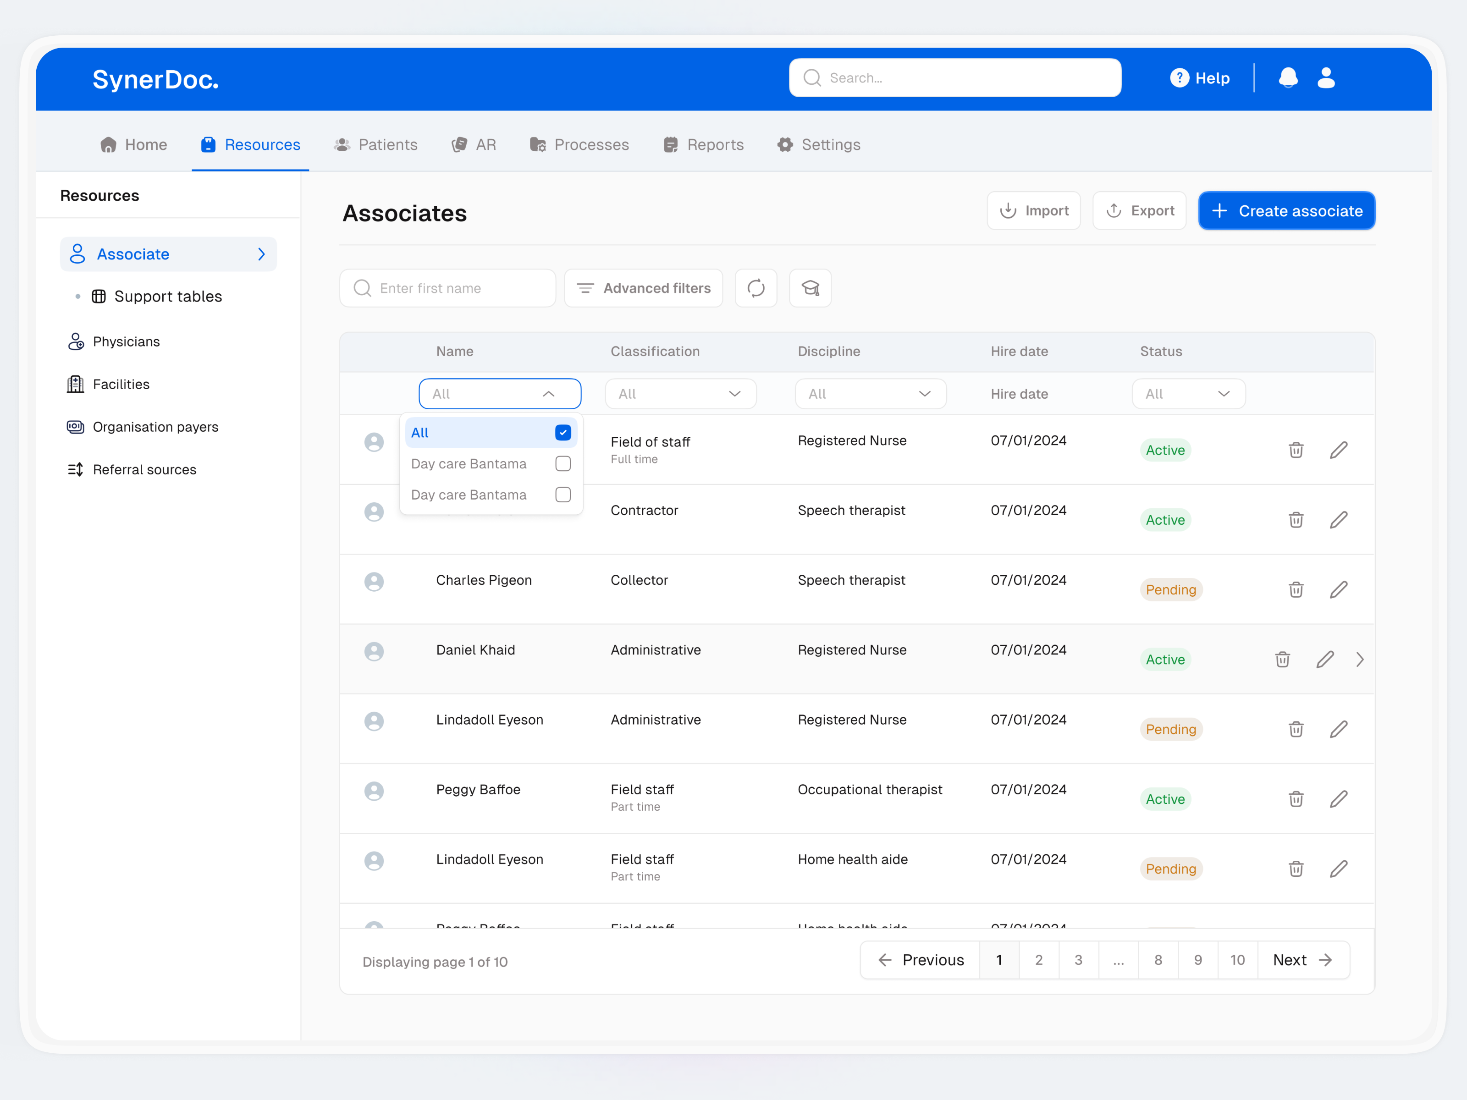Viewport: 1467px width, 1100px height.
Task: Go to the Home tab
Action: pyautogui.click(x=133, y=144)
